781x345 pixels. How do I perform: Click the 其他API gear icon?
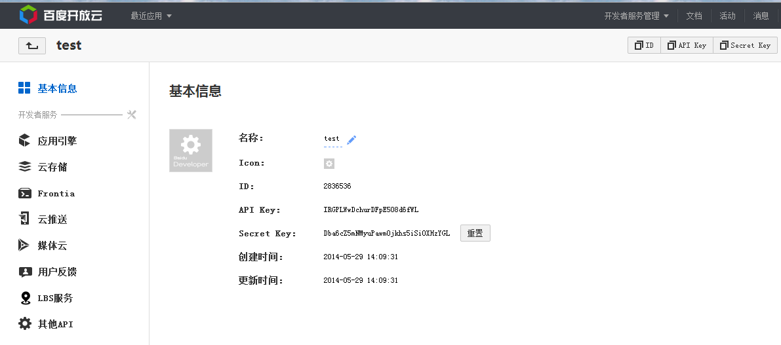(x=24, y=323)
